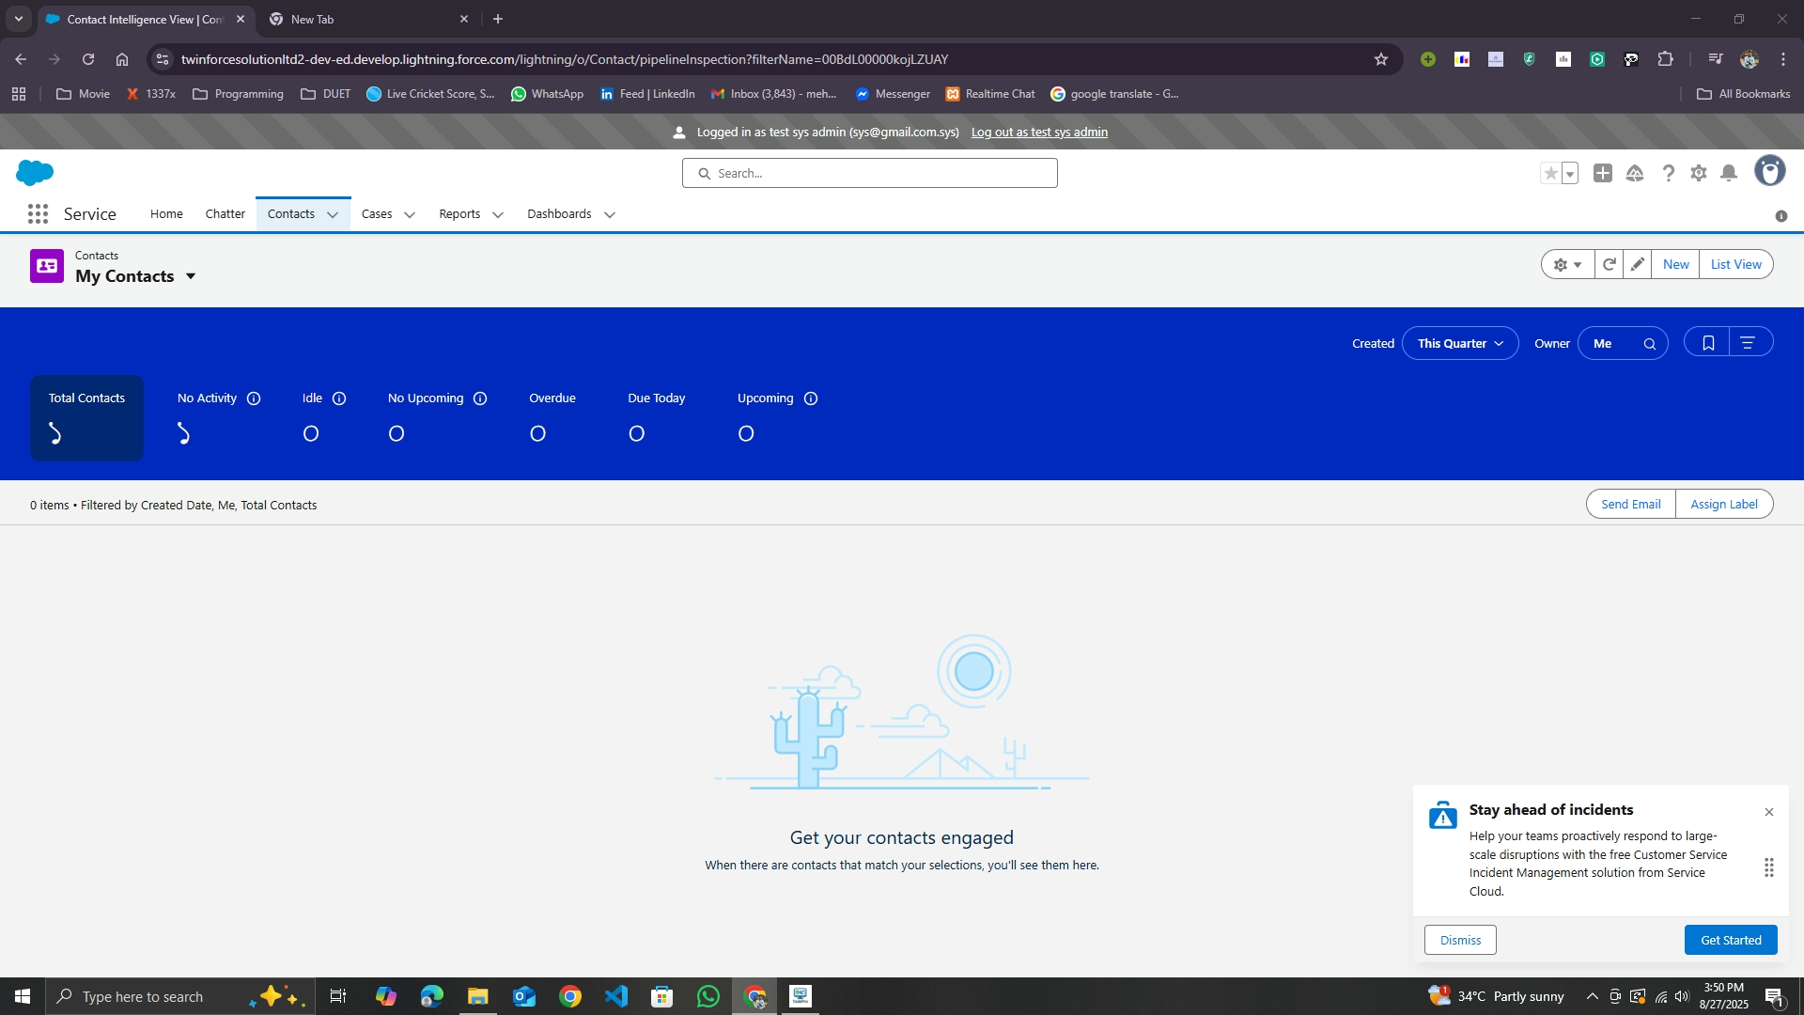Toggle the favorite star in the Salesforce header
This screenshot has height=1015, width=1804.
coord(1550,174)
